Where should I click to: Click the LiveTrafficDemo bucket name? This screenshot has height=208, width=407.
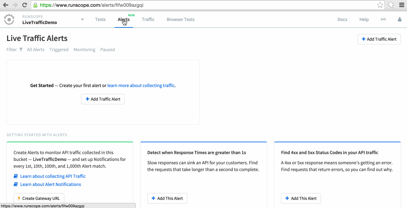[40, 22]
